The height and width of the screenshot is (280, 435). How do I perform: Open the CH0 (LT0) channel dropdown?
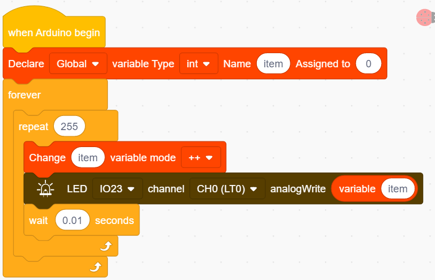click(x=227, y=189)
